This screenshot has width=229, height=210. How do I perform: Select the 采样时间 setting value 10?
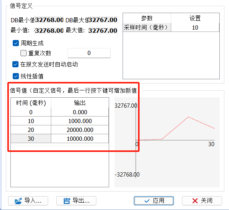(195, 27)
